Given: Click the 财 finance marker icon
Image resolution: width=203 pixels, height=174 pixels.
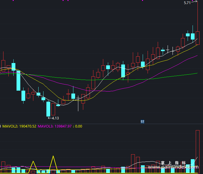Looking at the screenshot, I should coord(142,122).
